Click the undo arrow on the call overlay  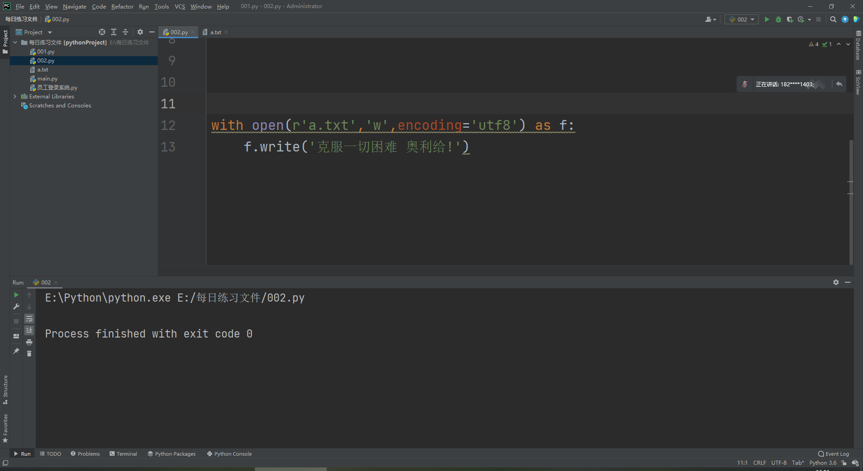pos(839,84)
